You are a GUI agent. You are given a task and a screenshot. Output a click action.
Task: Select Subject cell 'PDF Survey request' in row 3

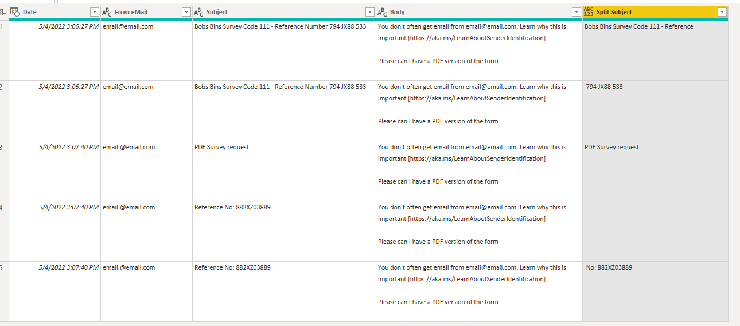click(284, 171)
